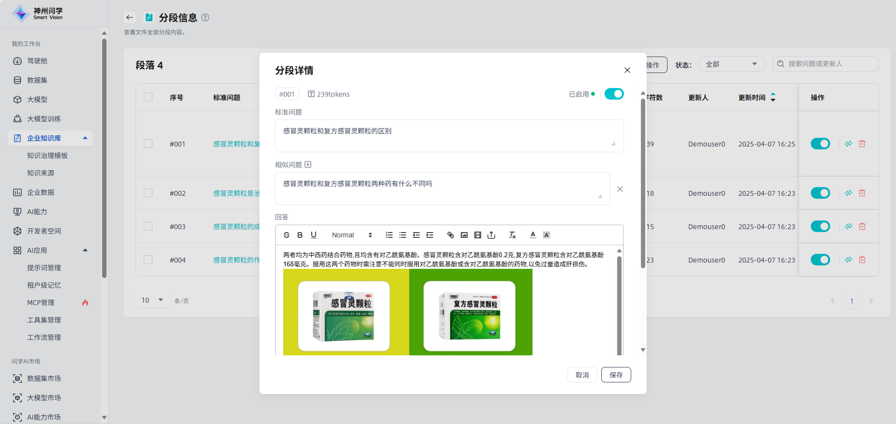Clear text formatting with the Tx icon
This screenshot has width=896, height=424.
[512, 235]
